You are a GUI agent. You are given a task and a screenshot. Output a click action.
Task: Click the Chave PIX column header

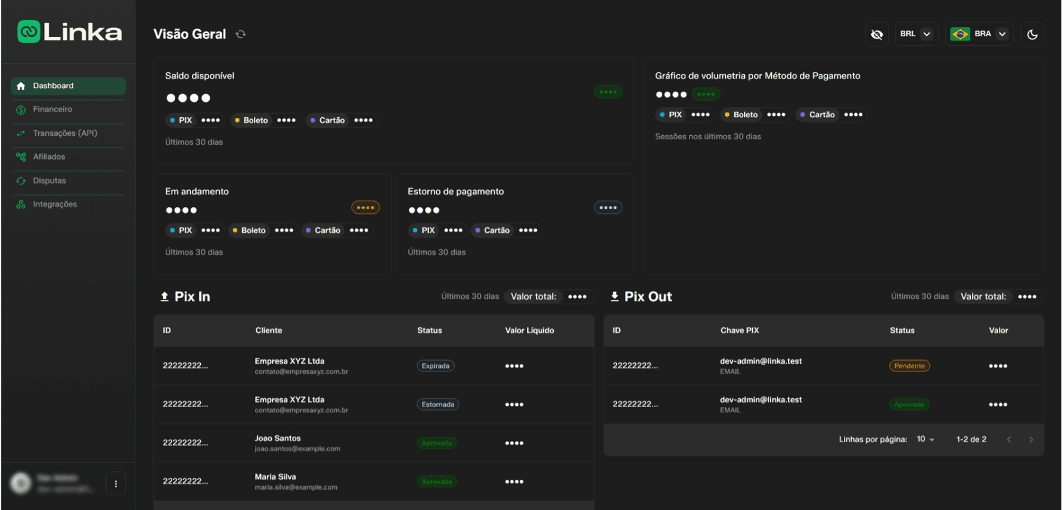(x=740, y=330)
